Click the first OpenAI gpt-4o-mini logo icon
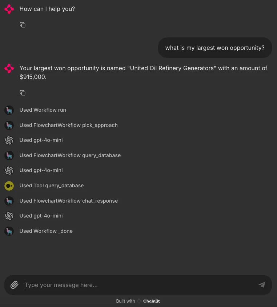Image resolution: width=277 pixels, height=307 pixels. pyautogui.click(x=9, y=140)
